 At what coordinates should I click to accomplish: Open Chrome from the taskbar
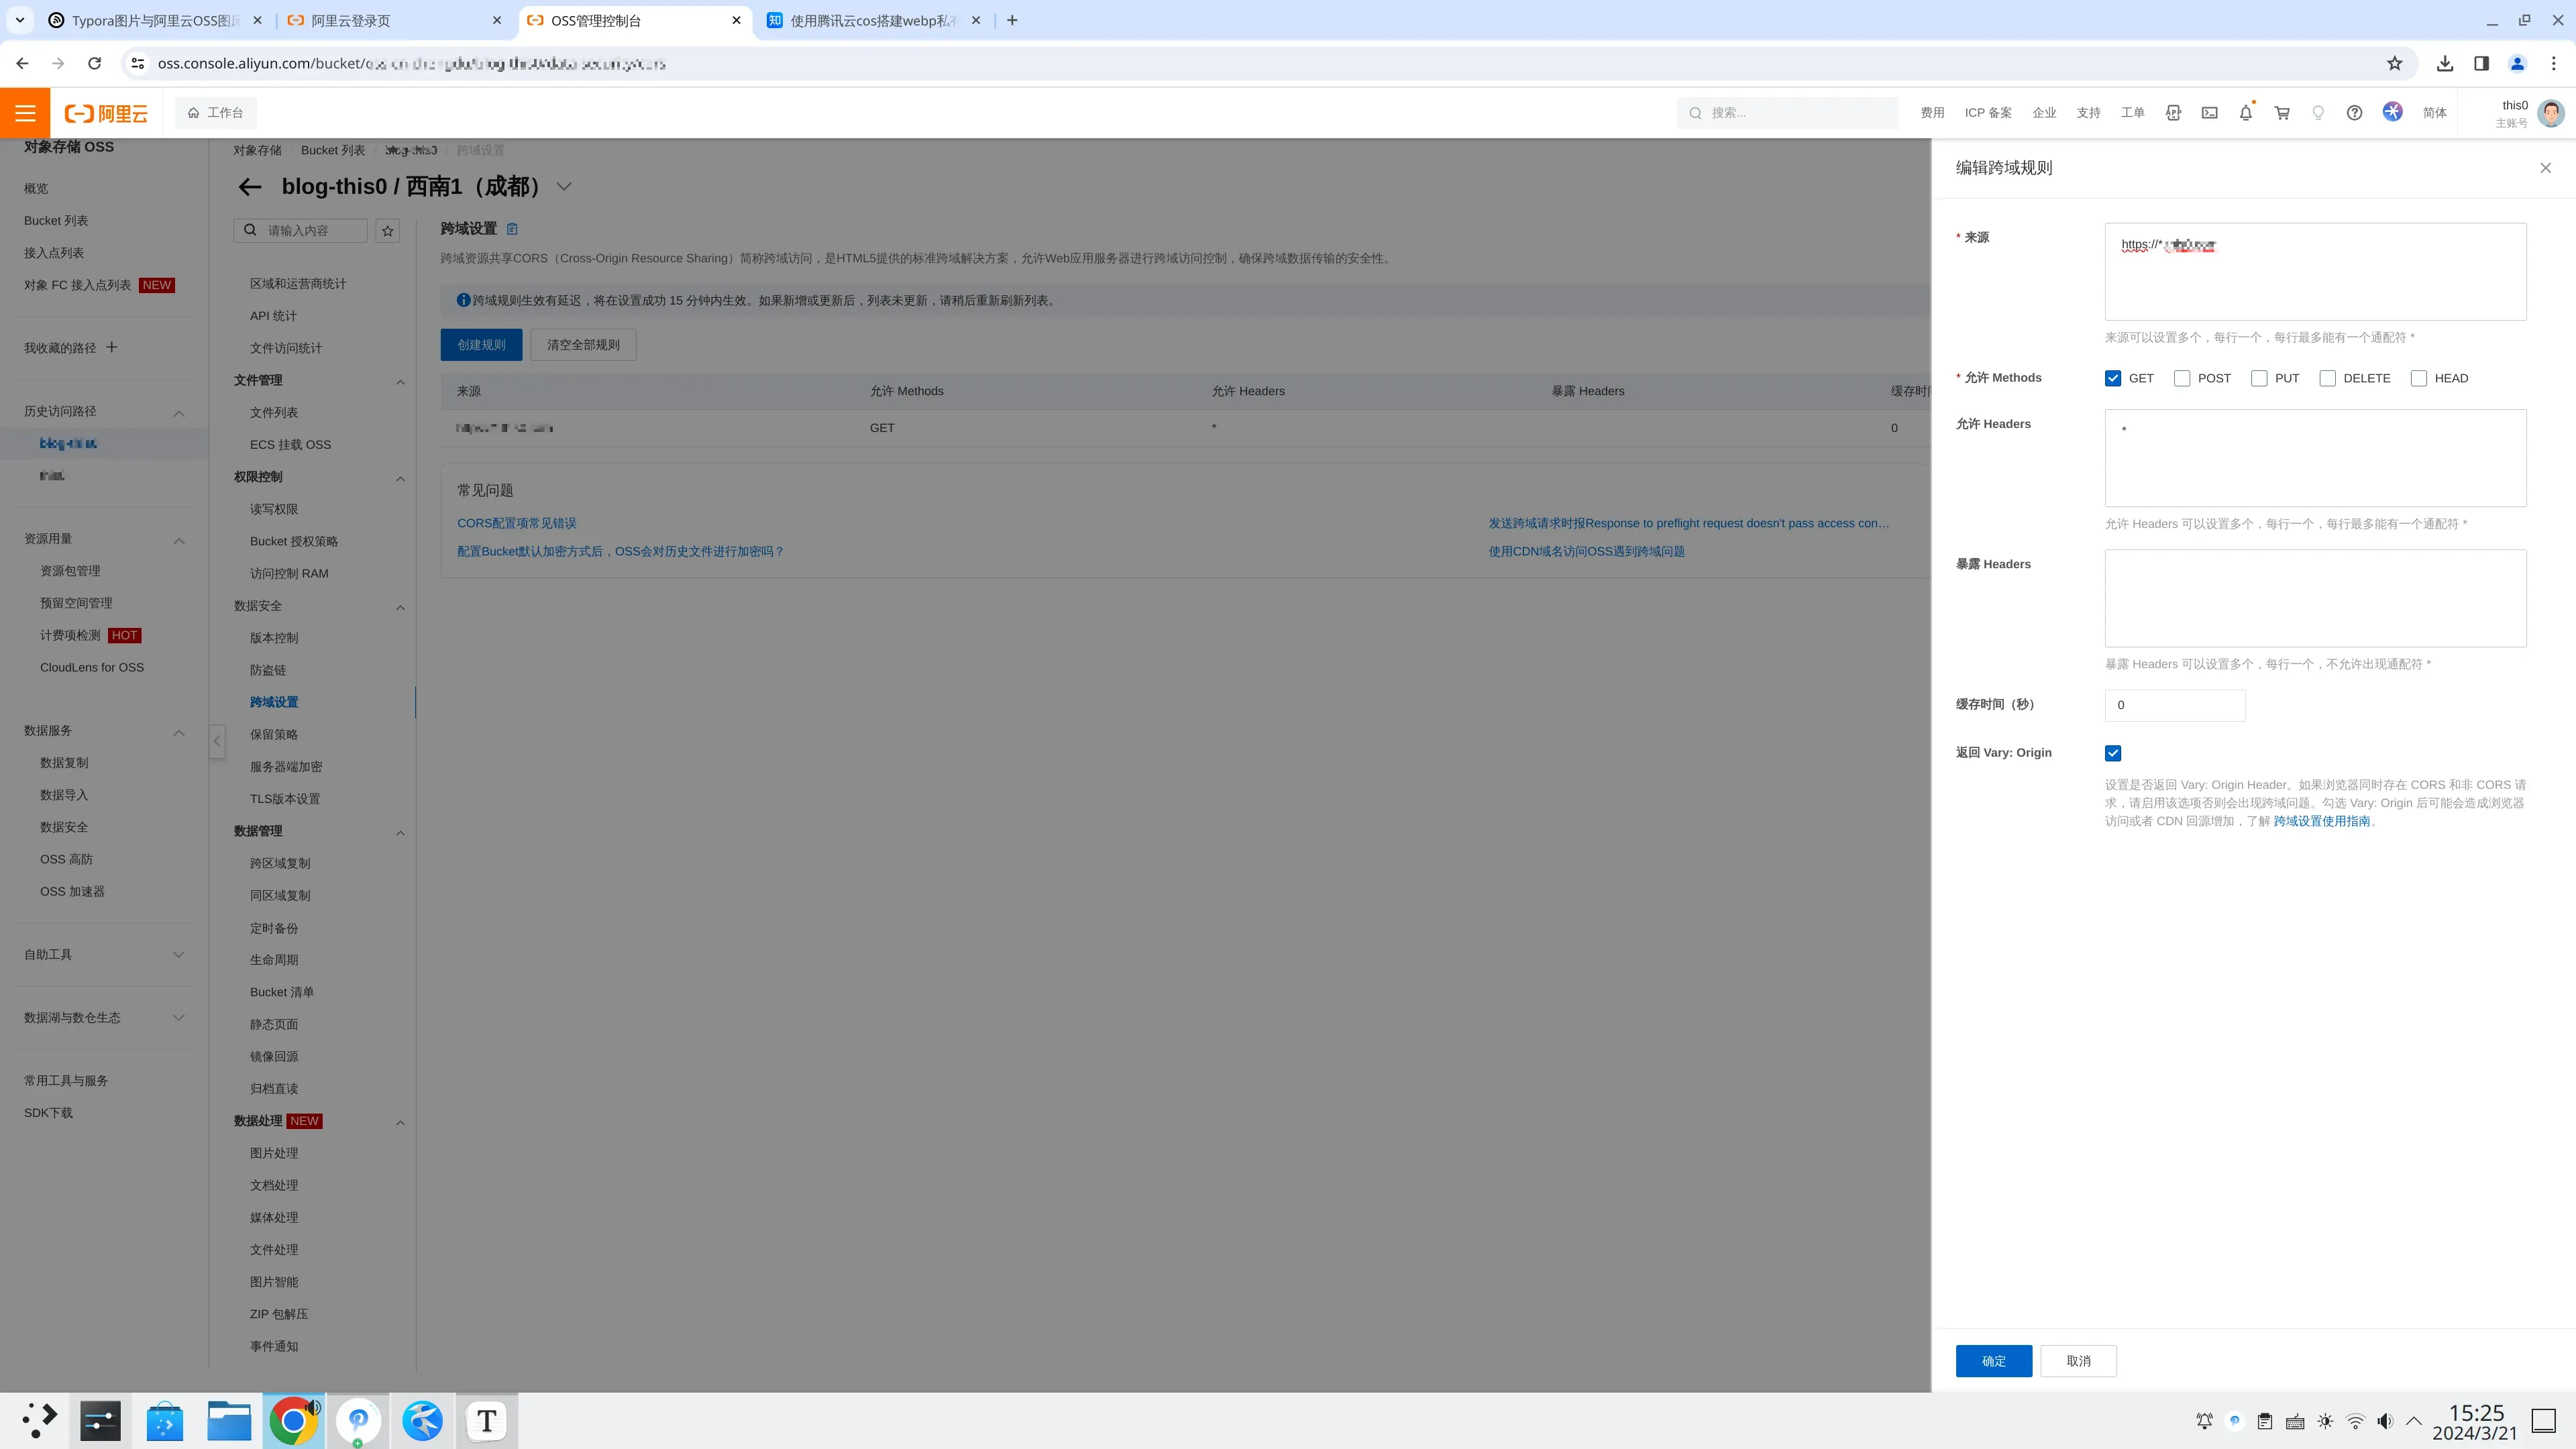click(x=293, y=1420)
